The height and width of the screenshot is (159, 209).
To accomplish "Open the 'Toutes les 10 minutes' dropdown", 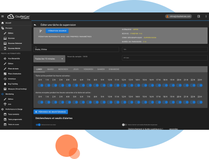I will click(x=49, y=59).
